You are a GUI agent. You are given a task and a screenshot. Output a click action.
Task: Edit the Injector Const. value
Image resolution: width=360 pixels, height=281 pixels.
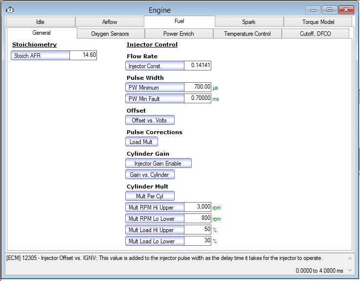[198, 66]
